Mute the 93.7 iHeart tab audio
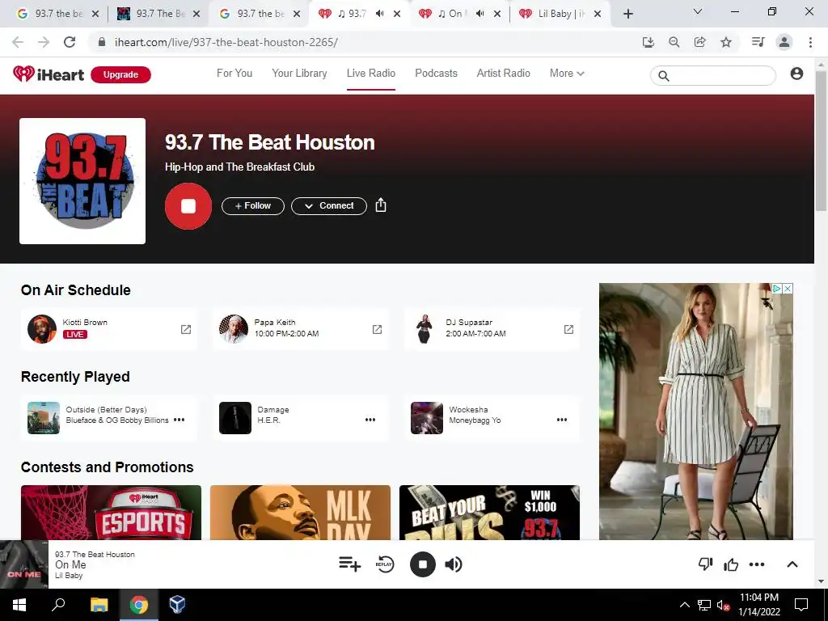 (x=380, y=14)
